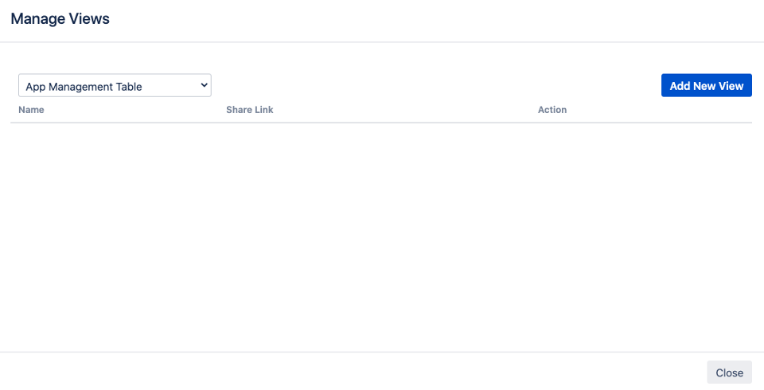This screenshot has width=764, height=390.
Task: Close the Manage Views dialog
Action: coord(728,372)
